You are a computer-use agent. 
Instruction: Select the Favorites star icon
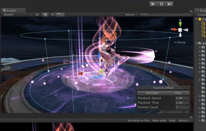[200, 19]
